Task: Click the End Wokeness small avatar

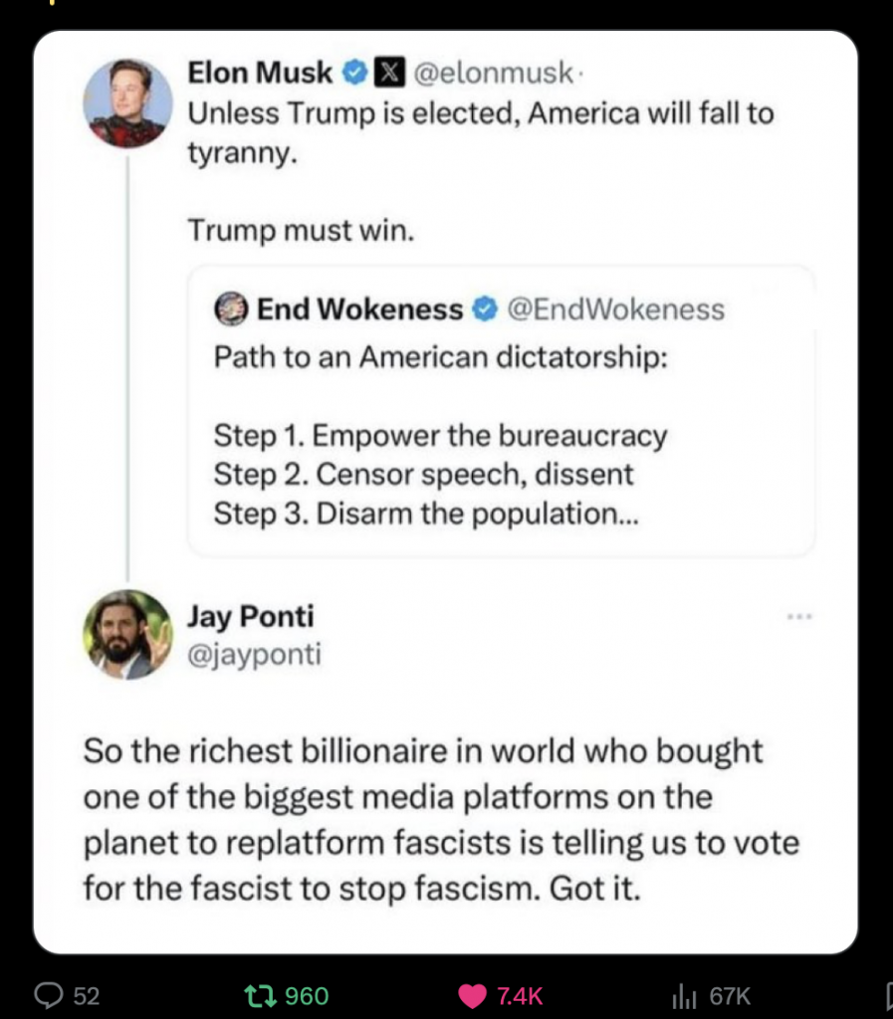Action: click(231, 310)
